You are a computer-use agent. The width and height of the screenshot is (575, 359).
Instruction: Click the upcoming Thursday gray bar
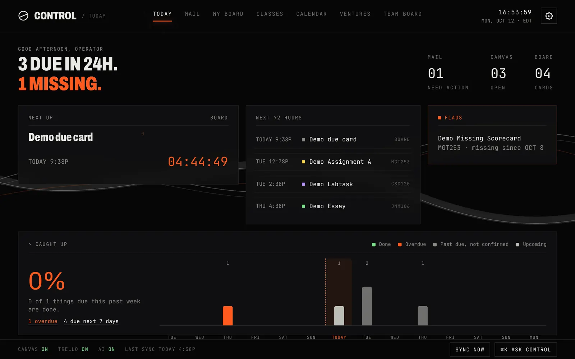(423, 316)
